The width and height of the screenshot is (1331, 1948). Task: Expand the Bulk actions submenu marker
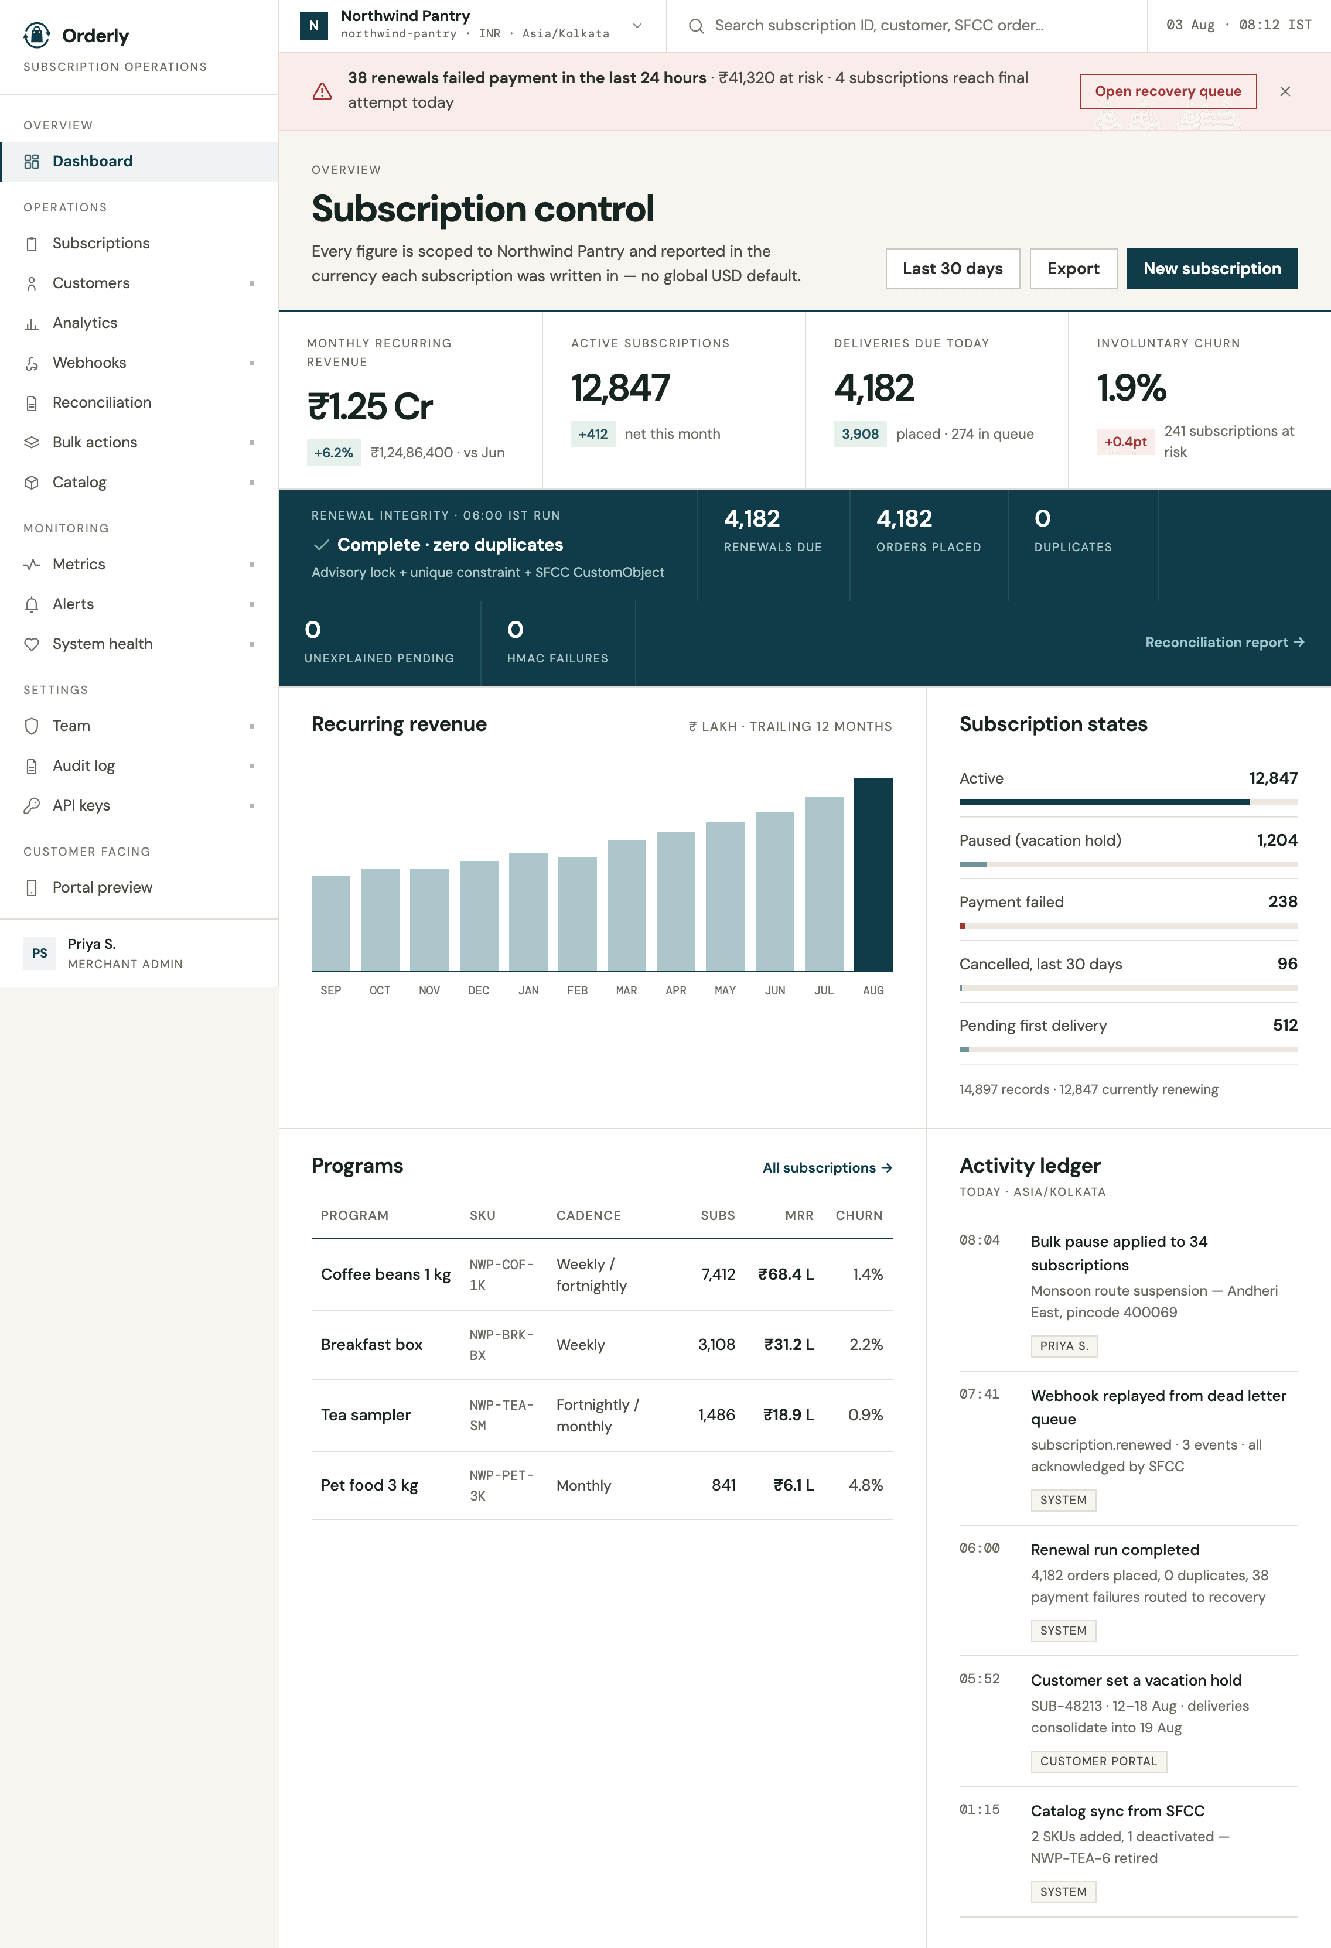pos(251,443)
